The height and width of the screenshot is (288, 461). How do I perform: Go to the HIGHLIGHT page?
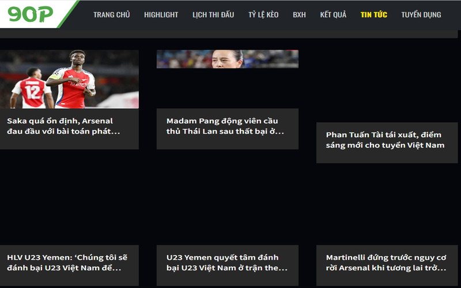pos(161,15)
